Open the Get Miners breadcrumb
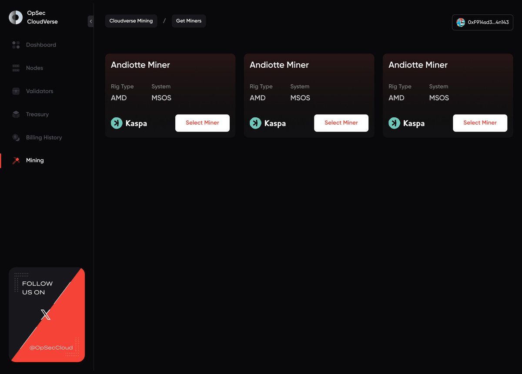 pyautogui.click(x=189, y=21)
